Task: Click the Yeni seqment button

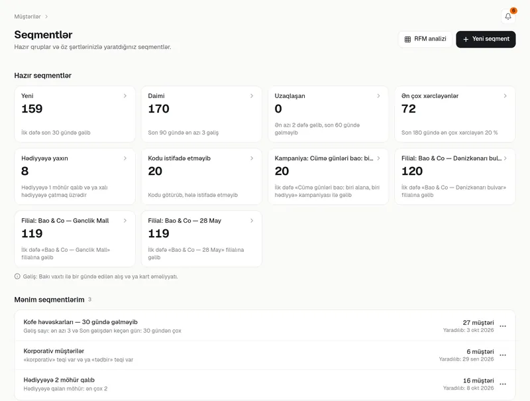Action: point(486,39)
